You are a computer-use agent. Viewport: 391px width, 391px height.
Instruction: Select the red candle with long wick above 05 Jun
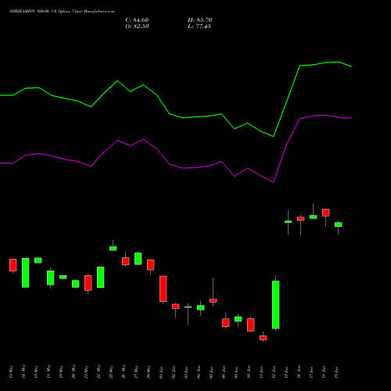pos(213,300)
